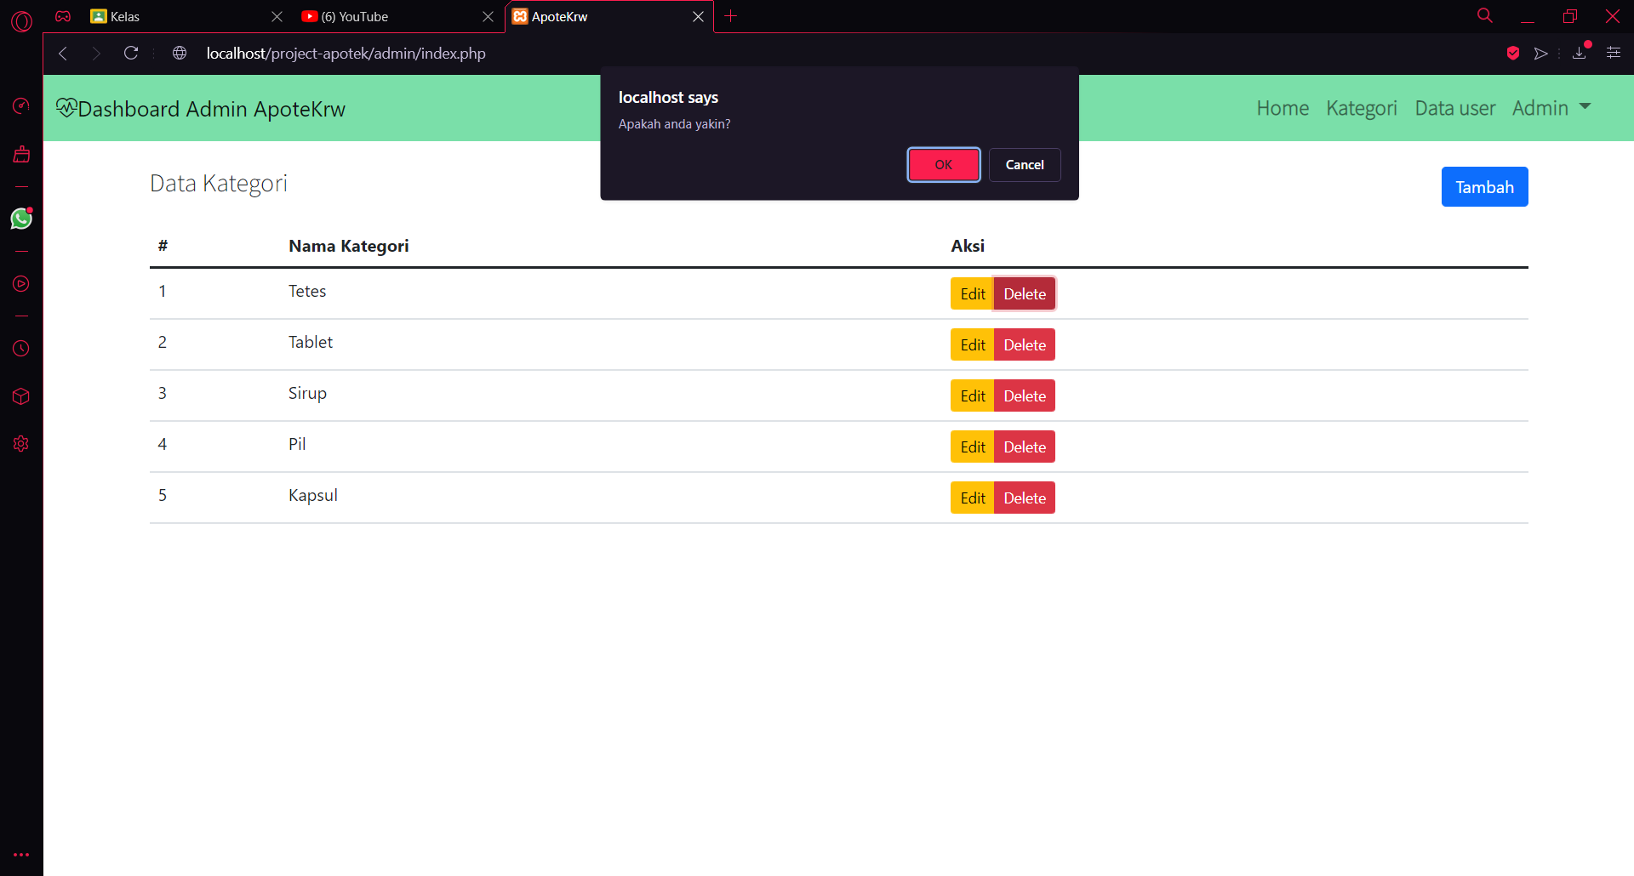Viewport: 1634px width, 876px height.
Task: Confirm deletion by pressing OK
Action: pyautogui.click(x=943, y=164)
